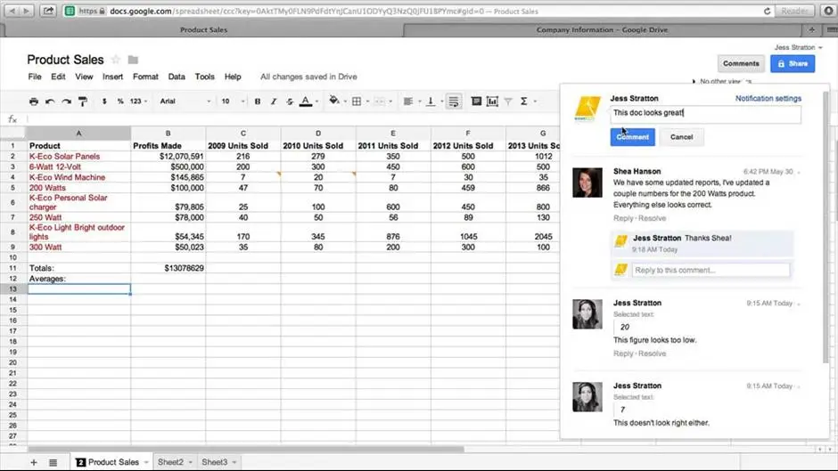Click the browser share icon
This screenshot has width=838, height=471.
(x=48, y=11)
